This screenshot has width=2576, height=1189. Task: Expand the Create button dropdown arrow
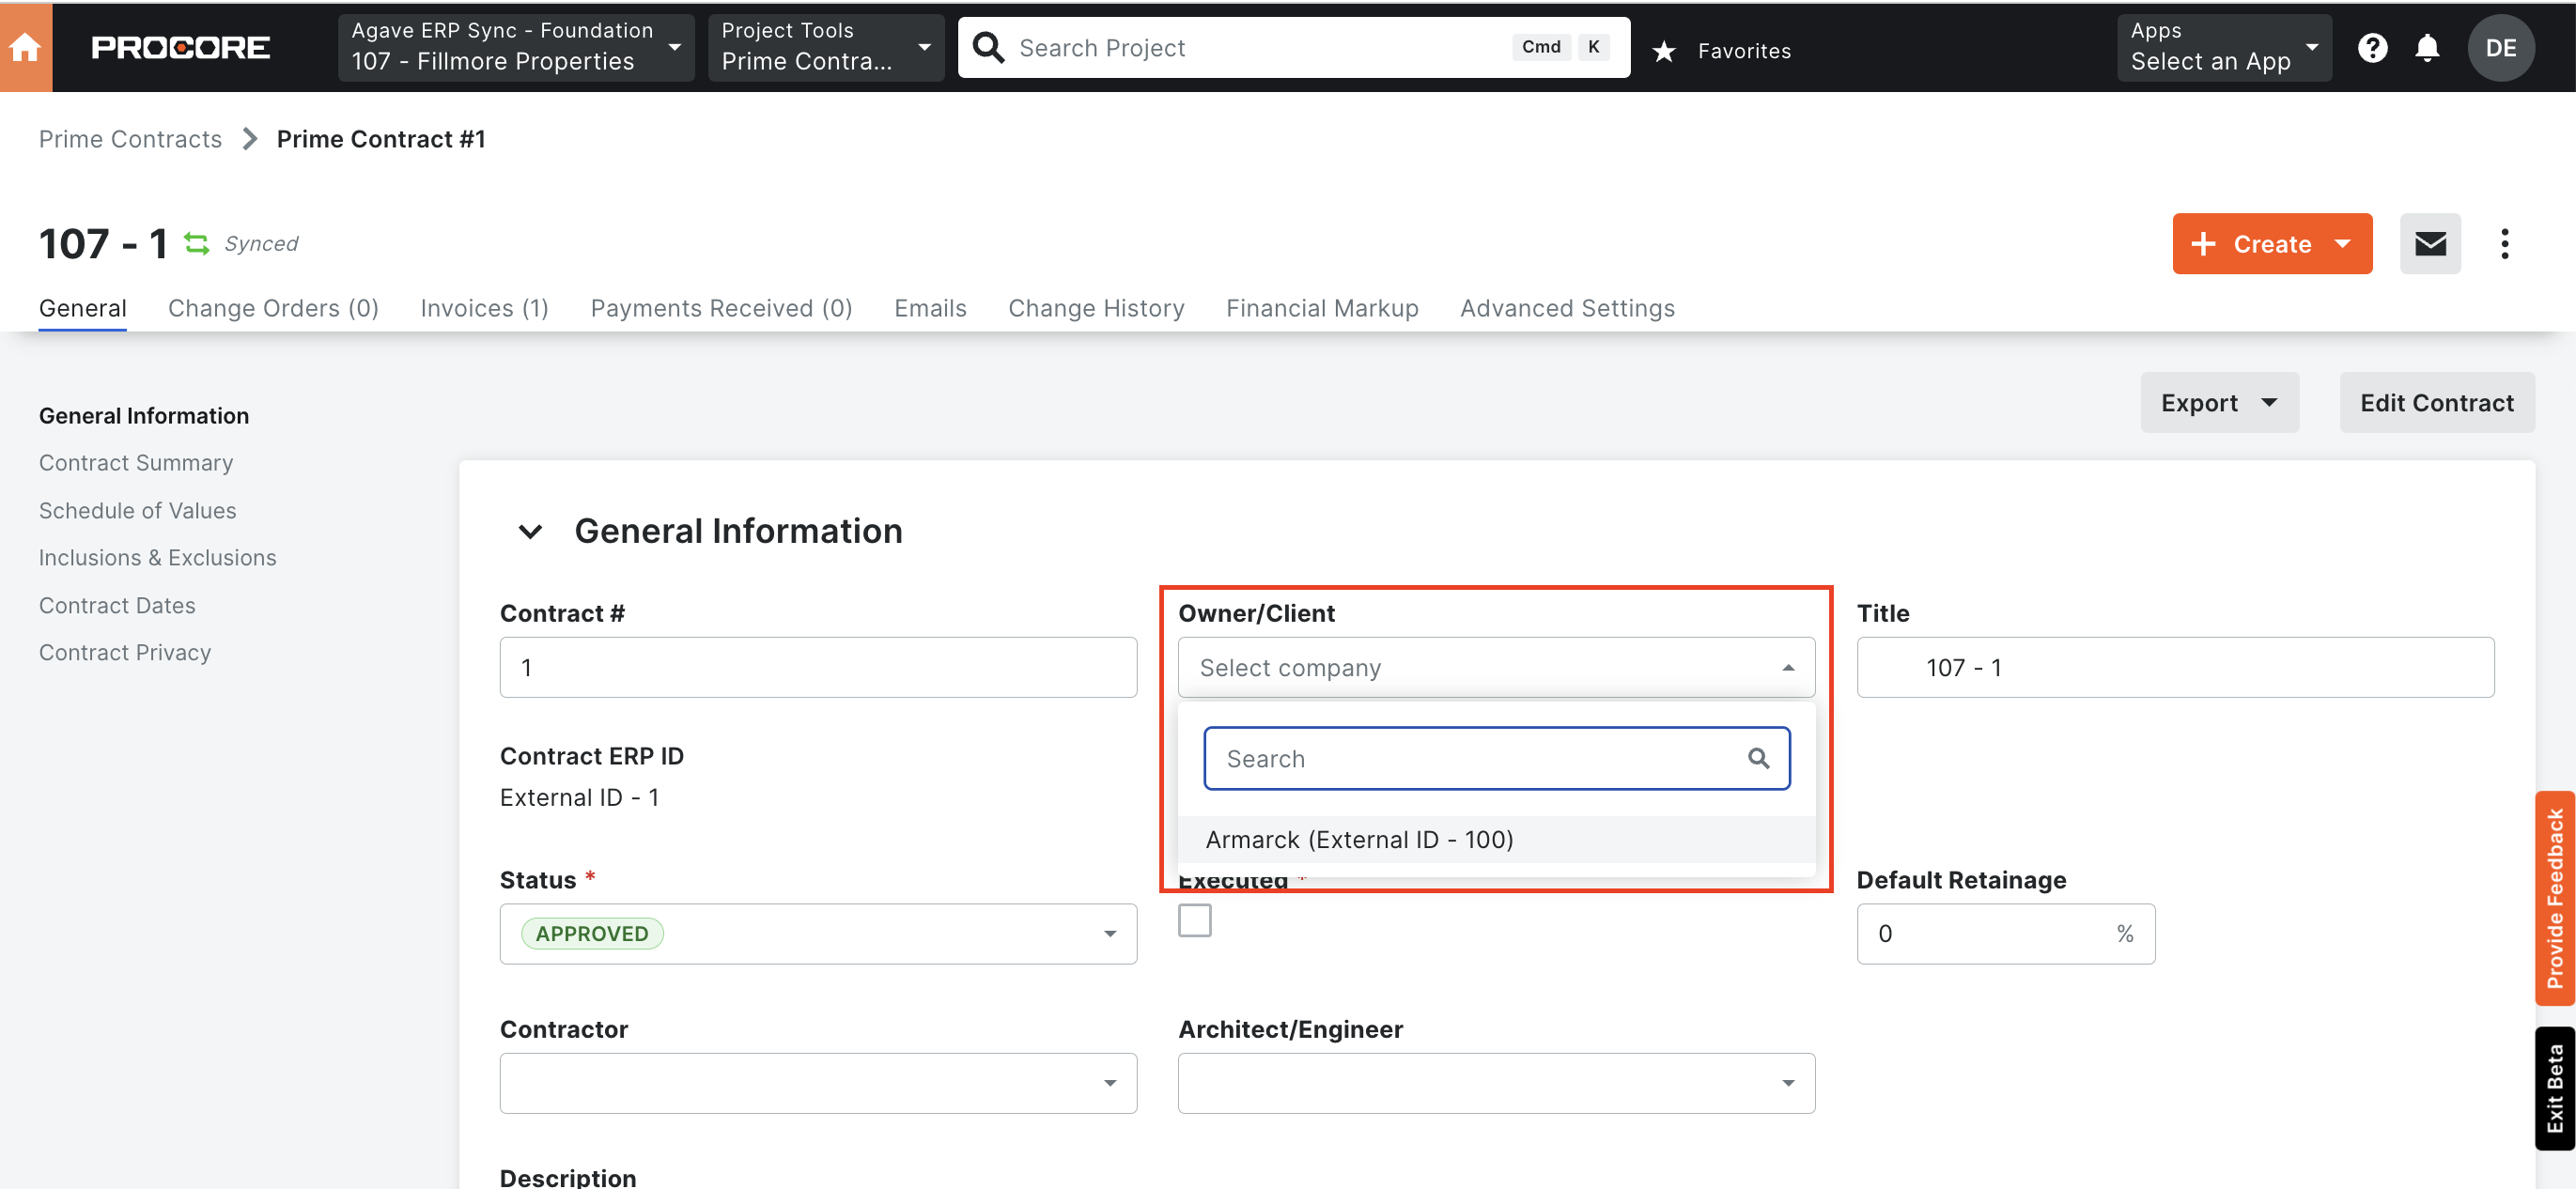point(2342,243)
